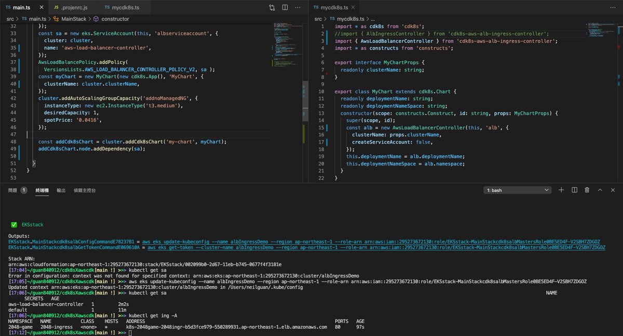Click 'super(scope, id);' line in mycdk8s.ts
623x336 pixels.
click(371, 120)
